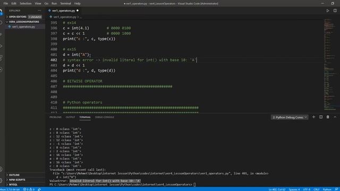This screenshot has width=340, height=191.
Task: Select the Terminal panel tab
Action: tap(85, 117)
